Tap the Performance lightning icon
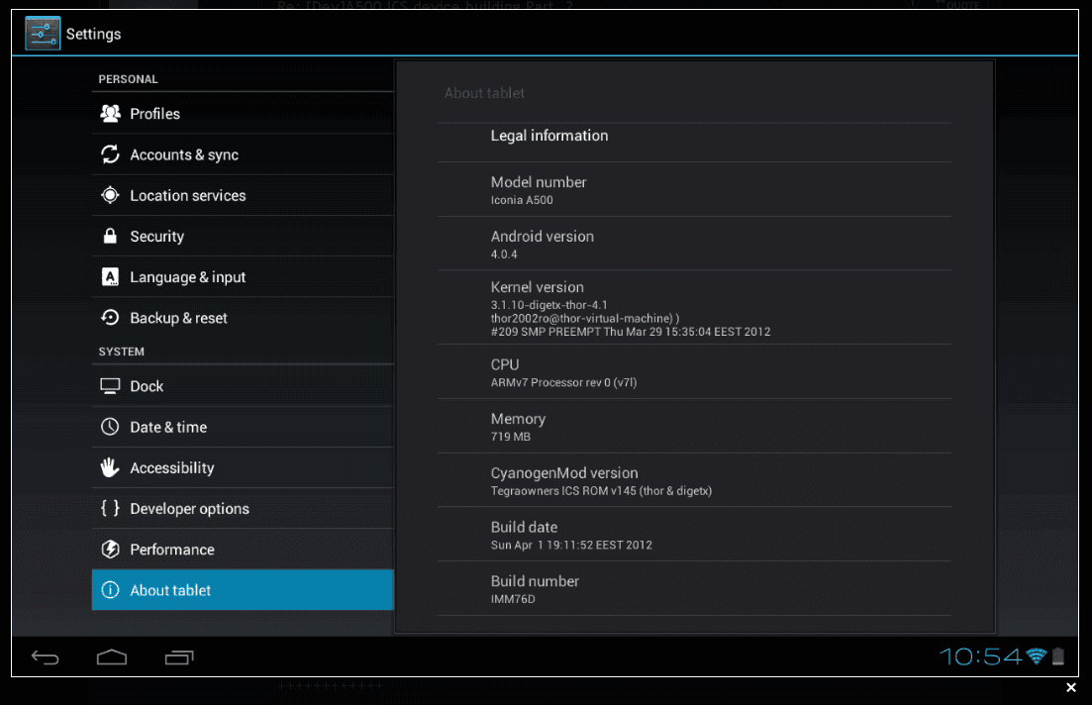Image resolution: width=1092 pixels, height=705 pixels. click(x=110, y=549)
